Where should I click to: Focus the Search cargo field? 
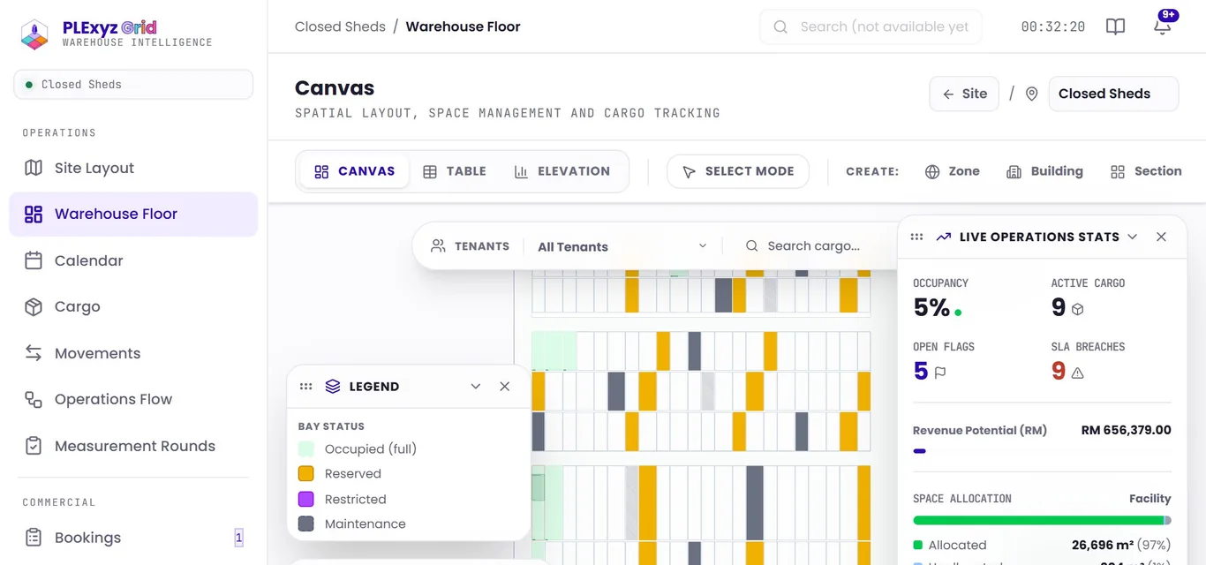tap(812, 246)
